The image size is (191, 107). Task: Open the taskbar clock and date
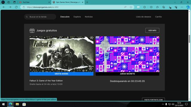(179, 104)
